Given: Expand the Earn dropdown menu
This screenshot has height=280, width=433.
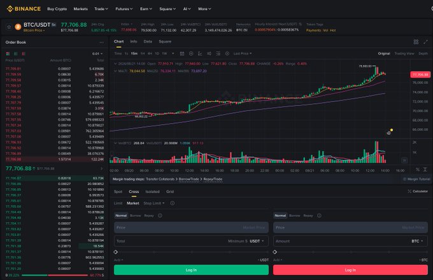Looking at the screenshot, I should click(x=146, y=9).
